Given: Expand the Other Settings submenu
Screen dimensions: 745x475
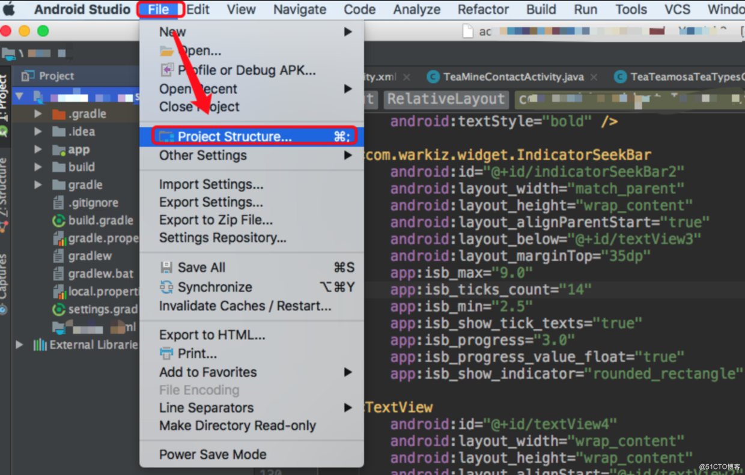Looking at the screenshot, I should pos(252,156).
